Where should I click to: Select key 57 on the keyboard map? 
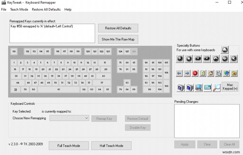tap(102, 83)
